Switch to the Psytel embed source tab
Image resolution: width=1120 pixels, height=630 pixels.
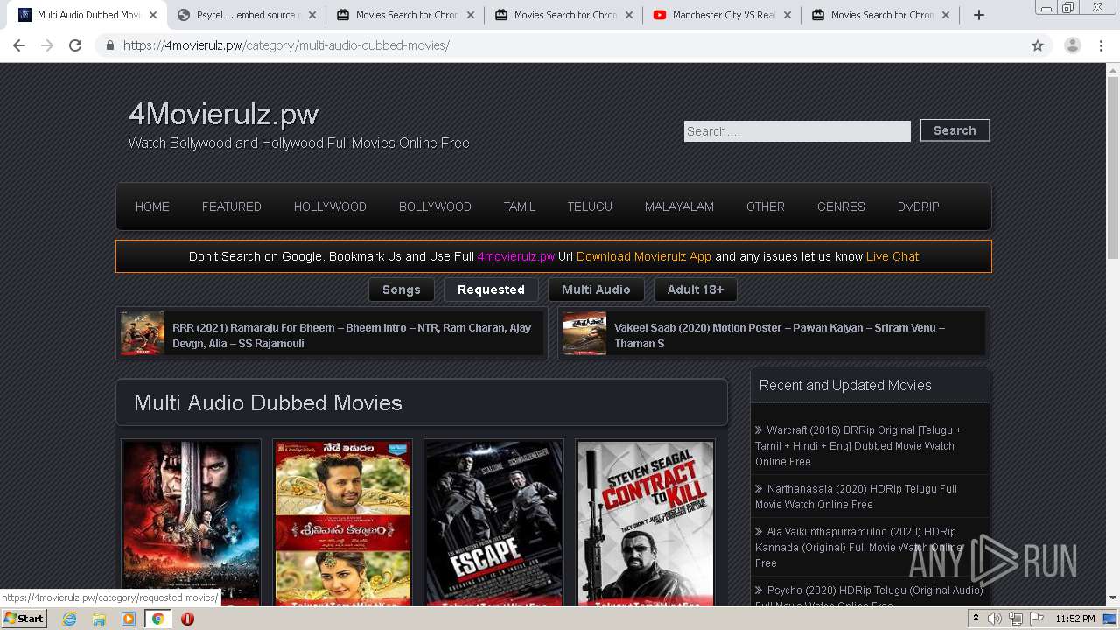pyautogui.click(x=246, y=15)
